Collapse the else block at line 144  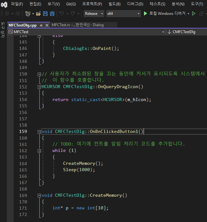point(39,36)
